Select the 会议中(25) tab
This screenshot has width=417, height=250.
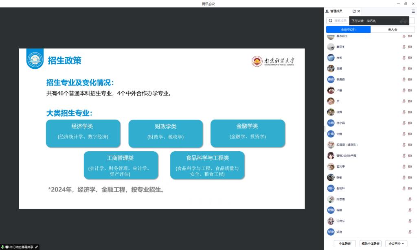(x=348, y=30)
